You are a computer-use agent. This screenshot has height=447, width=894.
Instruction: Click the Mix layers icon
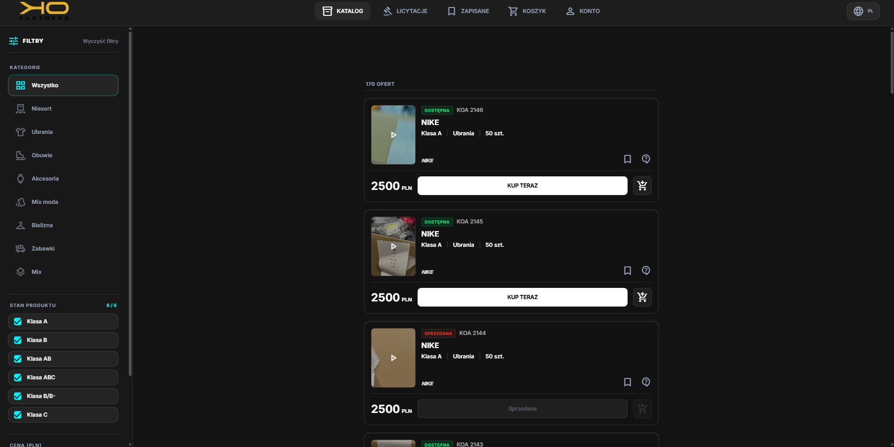(x=21, y=272)
